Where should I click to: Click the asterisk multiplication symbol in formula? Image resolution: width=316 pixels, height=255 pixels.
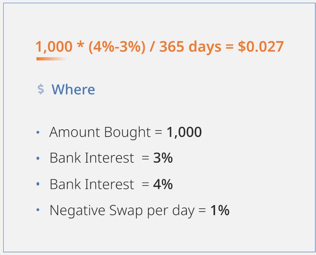tap(80, 45)
